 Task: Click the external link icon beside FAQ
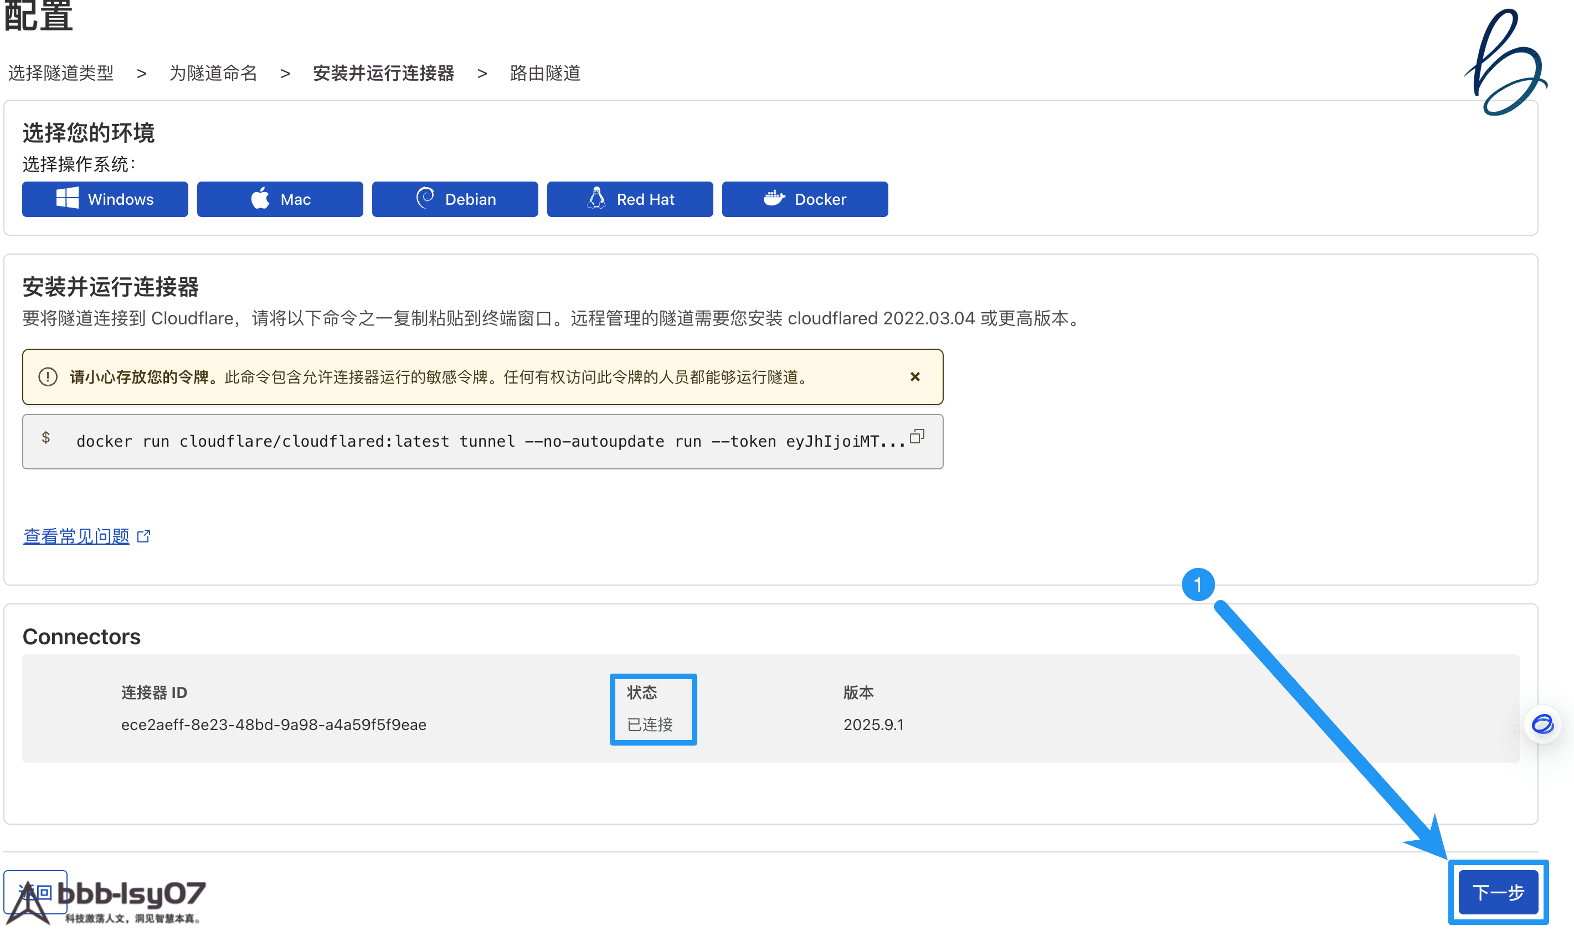click(x=143, y=536)
